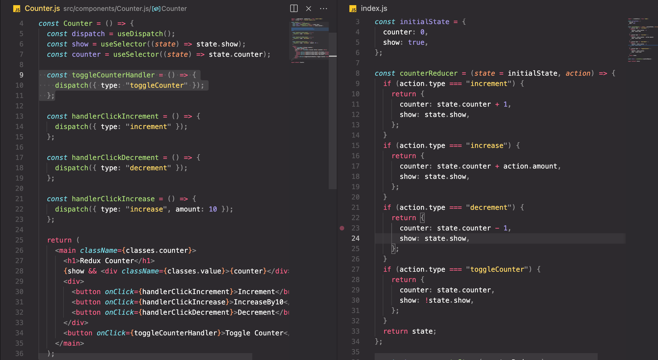
Task: Click the JS file icon of index.js
Action: (x=353, y=9)
